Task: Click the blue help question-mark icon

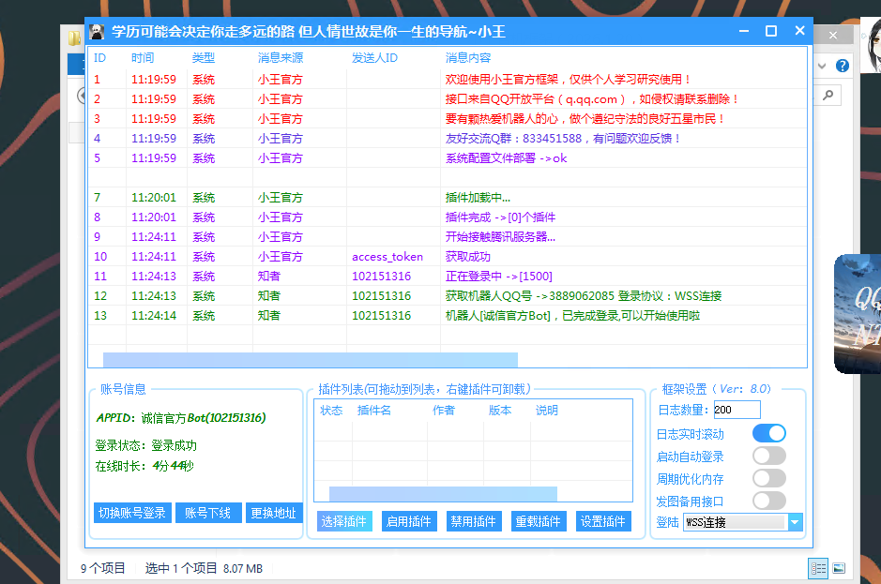Action: click(842, 66)
